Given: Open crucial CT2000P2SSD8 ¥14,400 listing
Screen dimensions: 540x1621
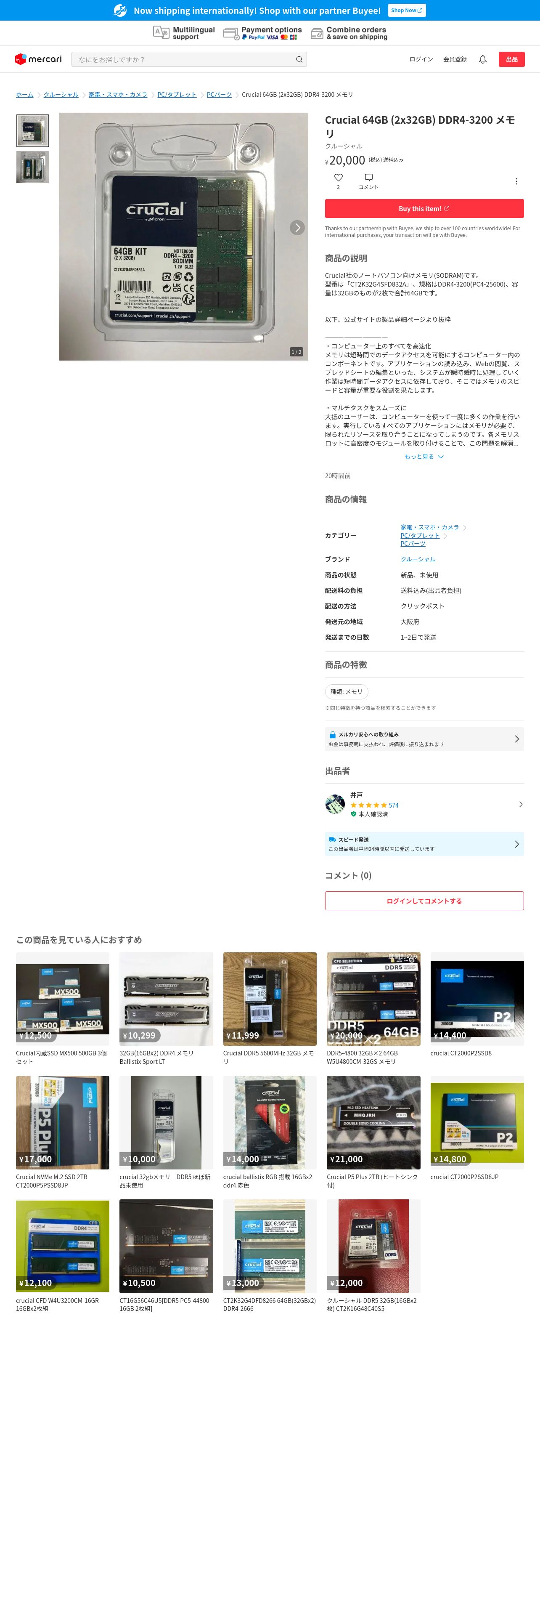Looking at the screenshot, I should (477, 1004).
